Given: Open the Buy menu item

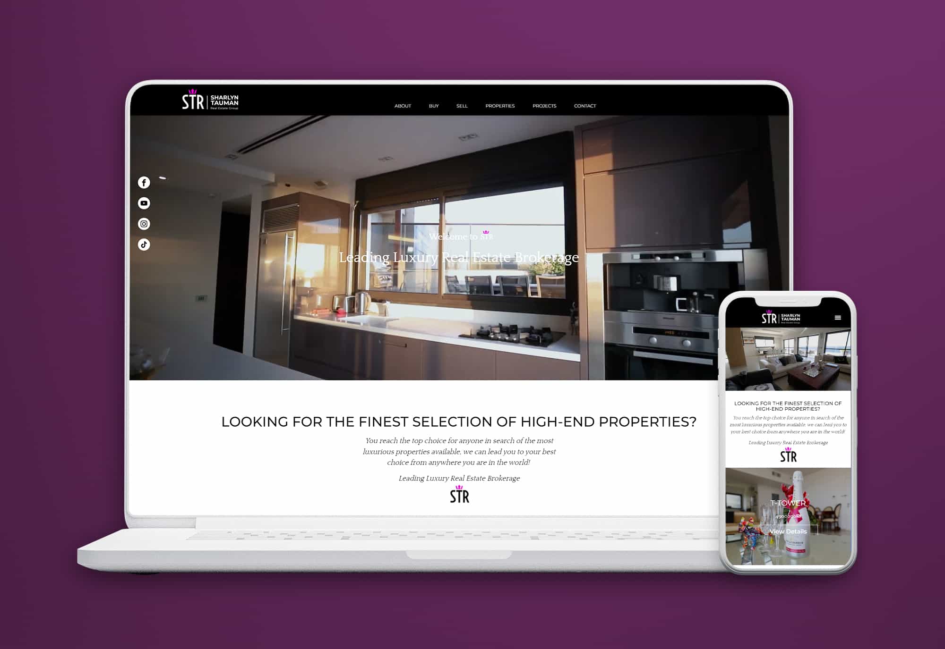Looking at the screenshot, I should click(434, 106).
